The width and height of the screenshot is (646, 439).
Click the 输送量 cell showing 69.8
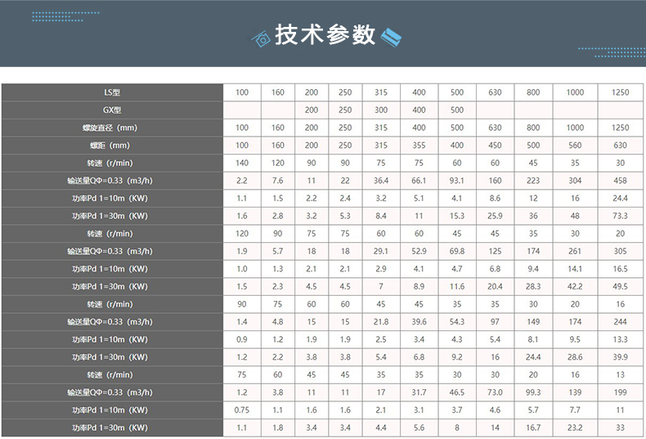tap(457, 251)
